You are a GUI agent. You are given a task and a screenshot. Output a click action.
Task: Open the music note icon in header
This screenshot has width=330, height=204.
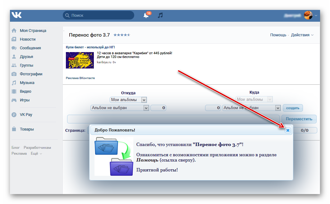(x=160, y=15)
